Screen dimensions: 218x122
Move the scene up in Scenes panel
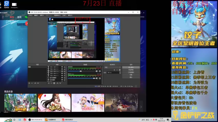pos(35,83)
